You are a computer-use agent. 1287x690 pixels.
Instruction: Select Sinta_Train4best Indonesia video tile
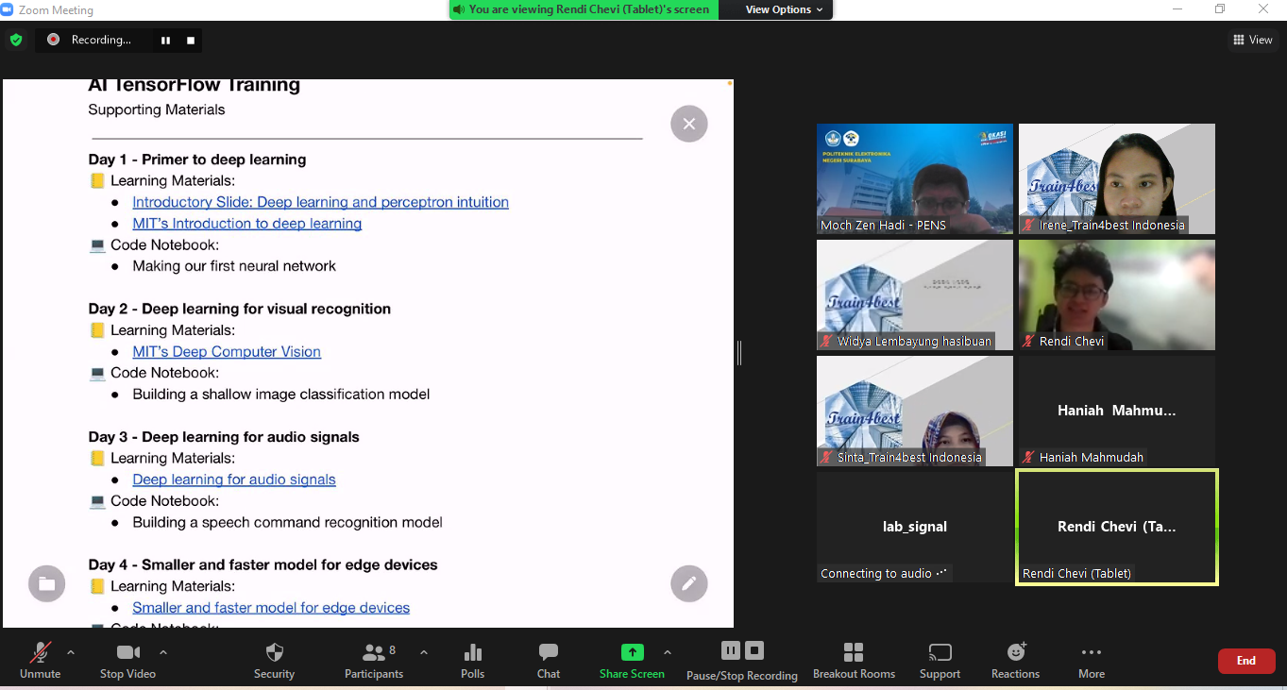pyautogui.click(x=915, y=411)
